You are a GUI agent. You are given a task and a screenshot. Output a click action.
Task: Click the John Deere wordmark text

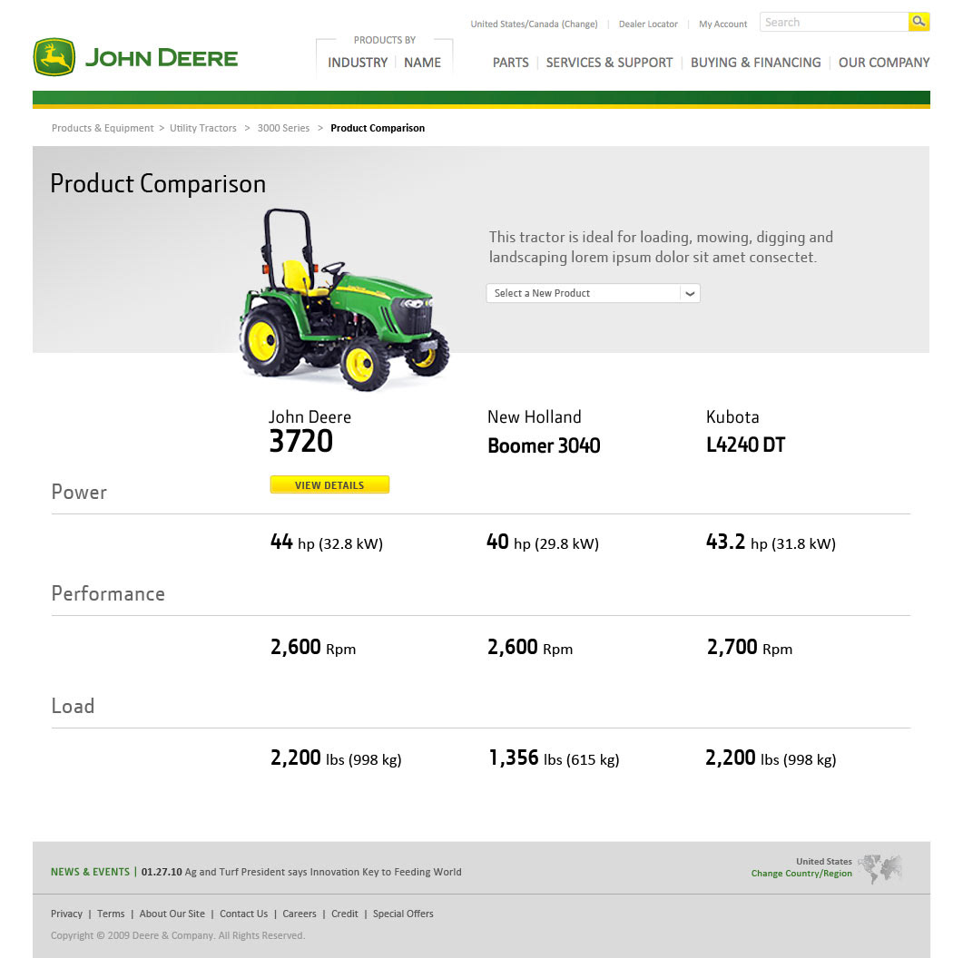pyautogui.click(x=162, y=58)
